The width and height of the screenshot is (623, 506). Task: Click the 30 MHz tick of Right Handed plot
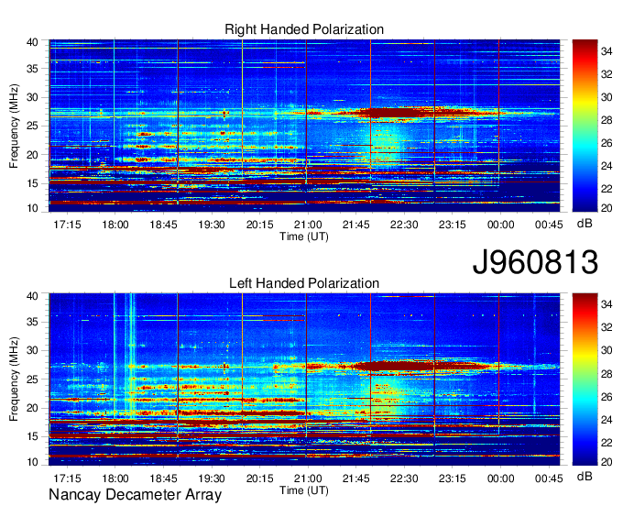pyautogui.click(x=33, y=97)
